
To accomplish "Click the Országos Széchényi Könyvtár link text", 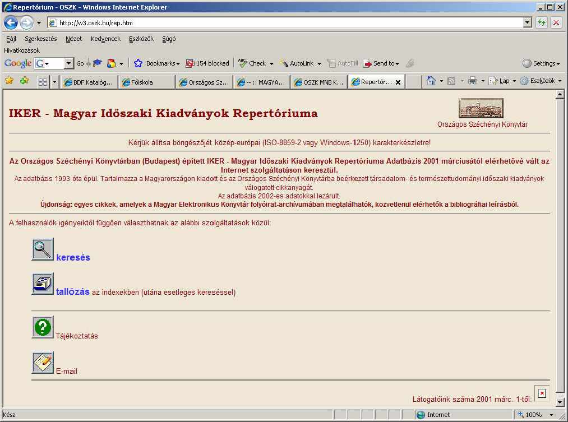I will click(482, 124).
